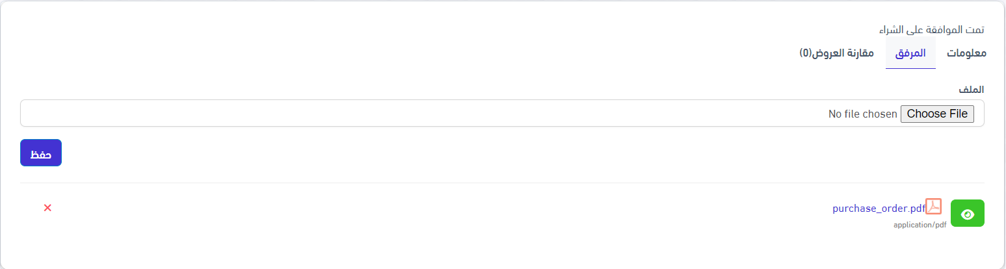Click the red X to delete attachment
Viewport: 1006px width, 269px height.
(47, 208)
